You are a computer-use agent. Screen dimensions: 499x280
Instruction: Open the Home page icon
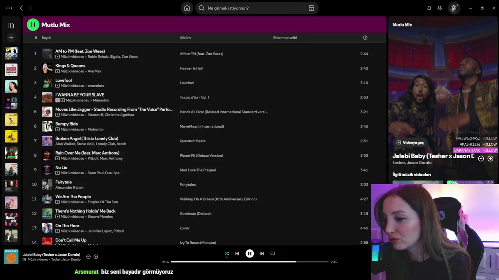[x=187, y=8]
